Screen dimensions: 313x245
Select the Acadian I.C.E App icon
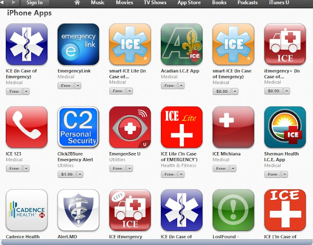(181, 45)
